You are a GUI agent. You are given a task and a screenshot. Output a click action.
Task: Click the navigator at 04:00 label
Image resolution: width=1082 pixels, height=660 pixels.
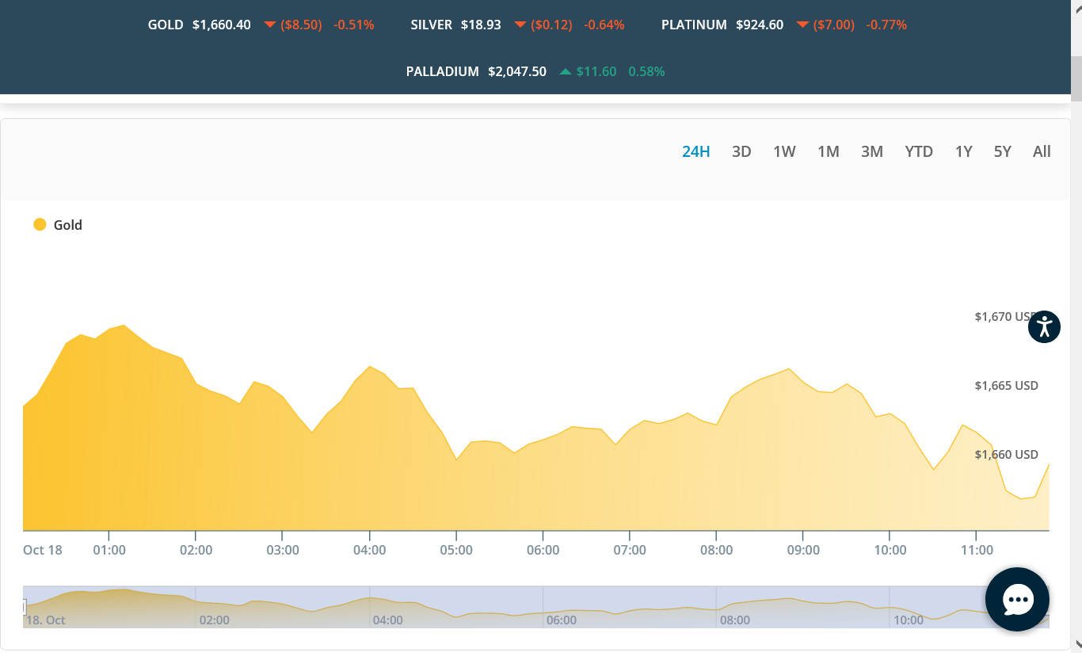388,620
